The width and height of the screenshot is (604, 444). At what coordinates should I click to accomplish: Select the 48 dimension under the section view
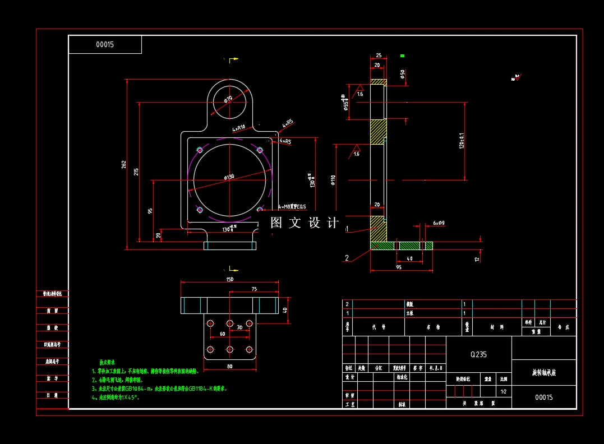tap(409, 259)
